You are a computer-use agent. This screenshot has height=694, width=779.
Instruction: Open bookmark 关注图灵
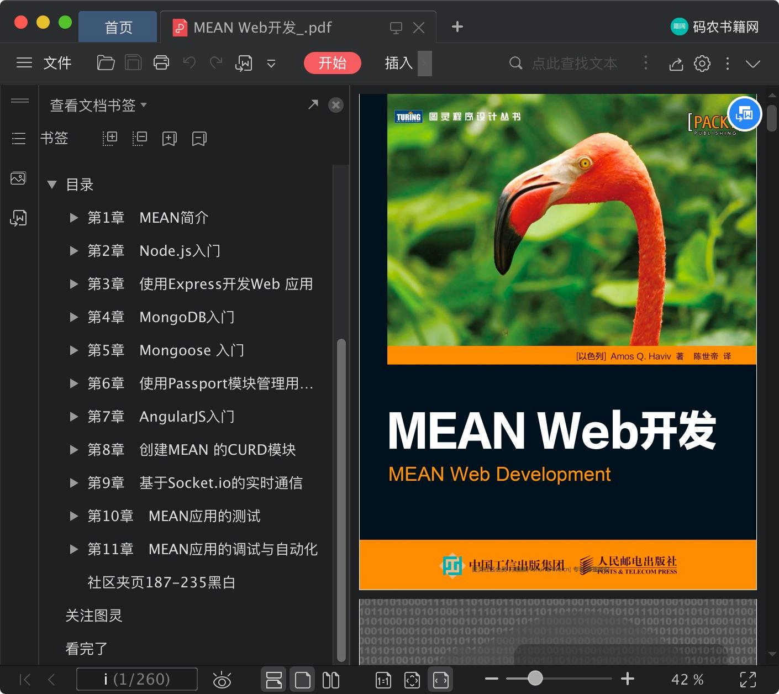[94, 616]
